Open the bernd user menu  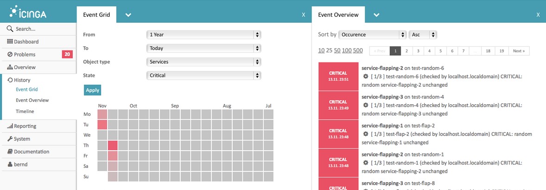21,165
